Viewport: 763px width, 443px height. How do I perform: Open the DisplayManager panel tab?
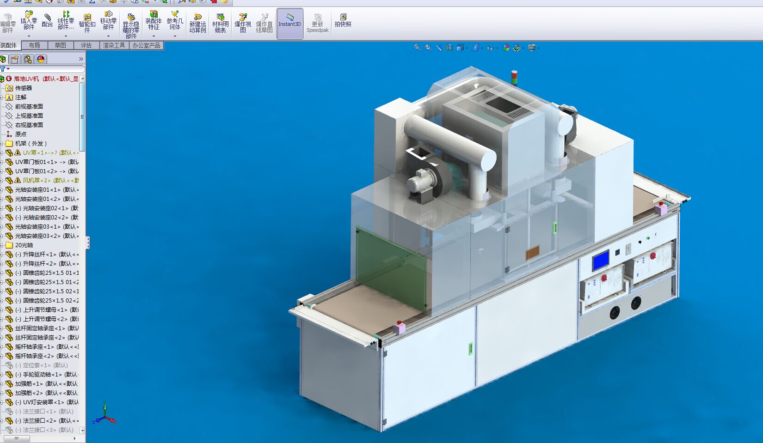tap(41, 59)
